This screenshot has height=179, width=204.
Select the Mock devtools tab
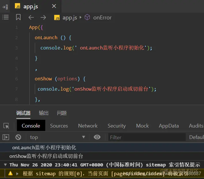tap(142, 126)
